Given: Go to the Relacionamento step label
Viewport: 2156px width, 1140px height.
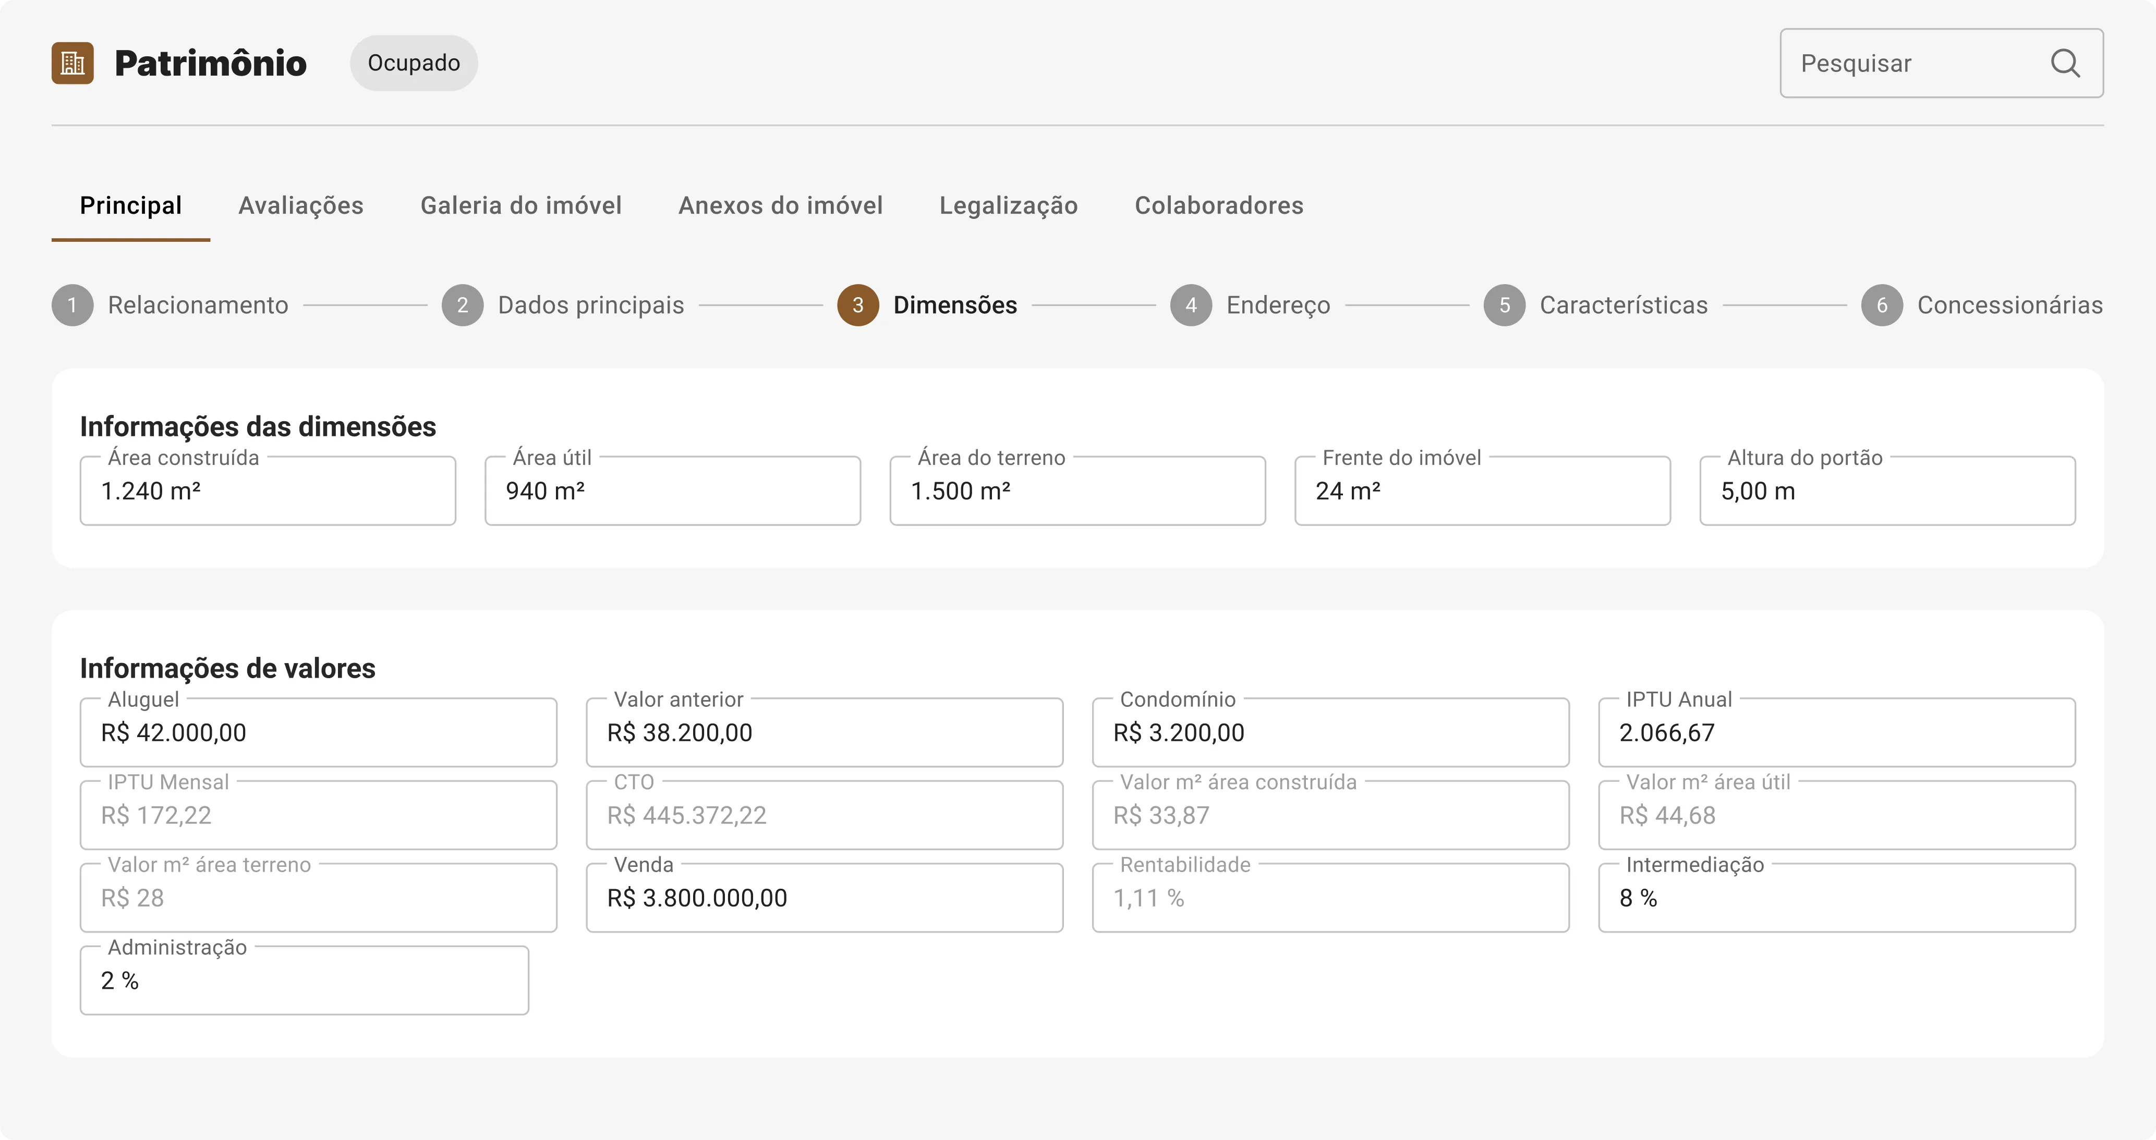Looking at the screenshot, I should pyautogui.click(x=198, y=305).
